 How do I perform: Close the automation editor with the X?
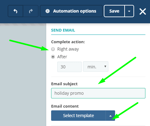click(x=143, y=11)
